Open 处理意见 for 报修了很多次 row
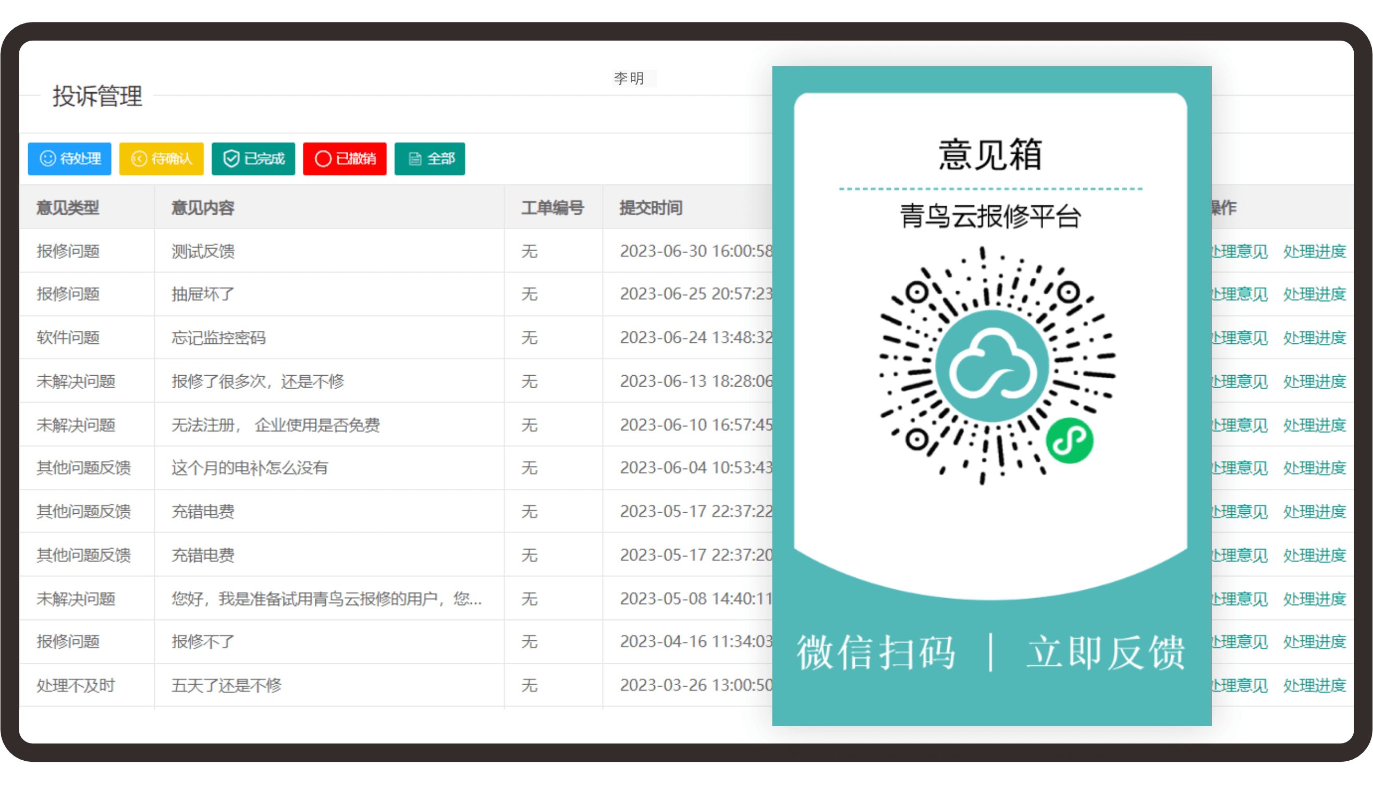 [x=1239, y=381]
